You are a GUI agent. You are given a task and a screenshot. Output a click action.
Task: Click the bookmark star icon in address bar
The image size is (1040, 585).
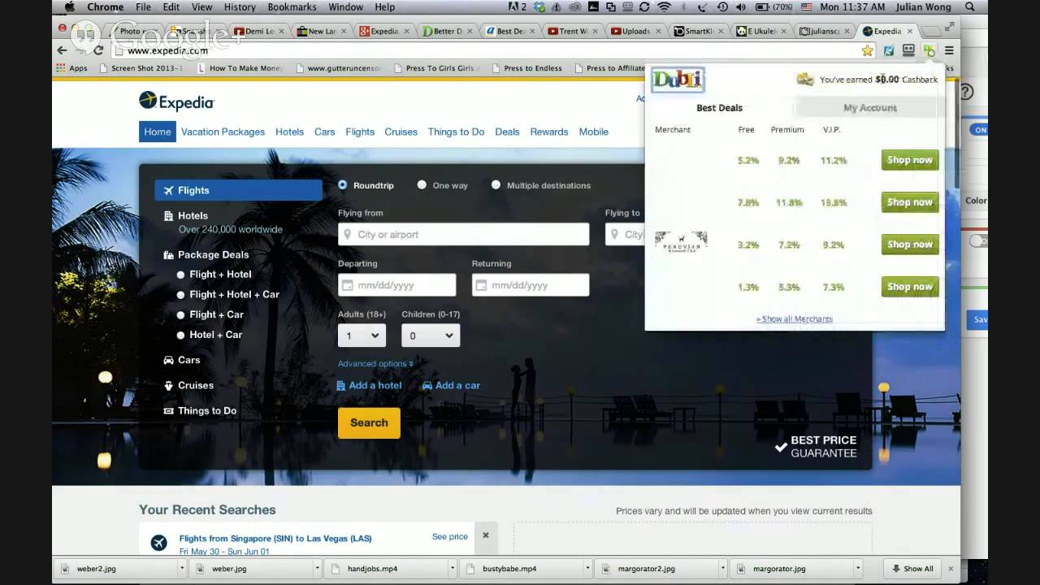(867, 50)
